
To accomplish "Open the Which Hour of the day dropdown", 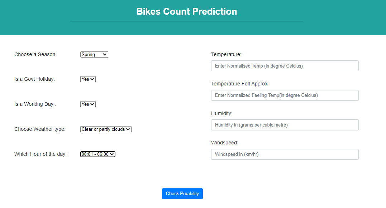I will click(97, 154).
